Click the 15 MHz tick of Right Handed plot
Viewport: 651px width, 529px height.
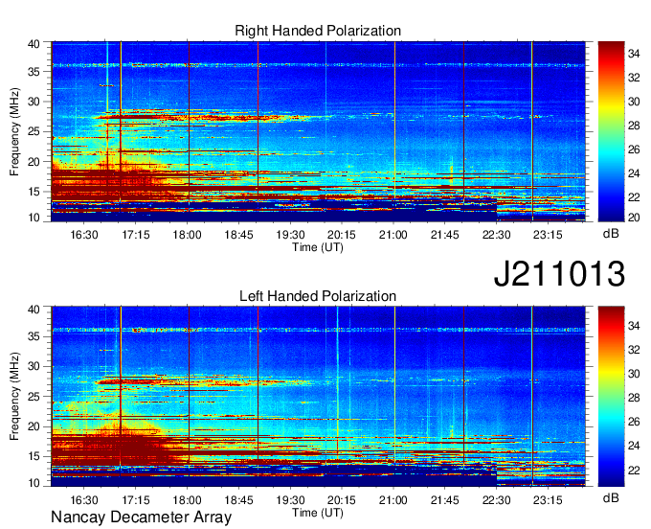(x=34, y=192)
